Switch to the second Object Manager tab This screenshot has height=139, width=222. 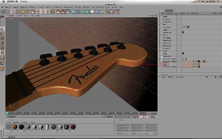[x=169, y=10]
